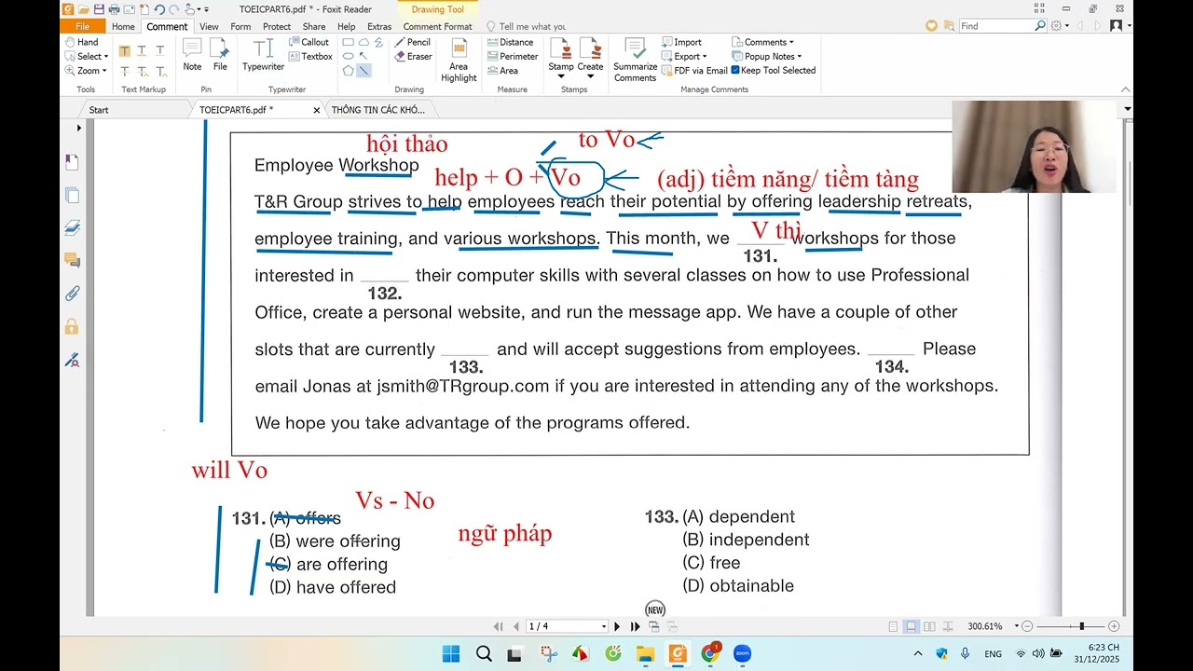Choose the Area Highlight tool
1193x671 pixels.
tap(459, 61)
